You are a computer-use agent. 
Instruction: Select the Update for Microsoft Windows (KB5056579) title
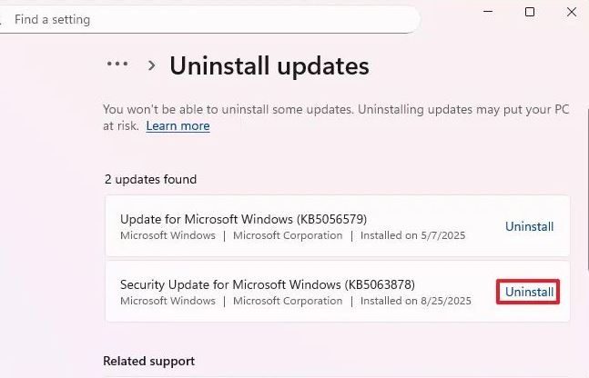click(x=244, y=219)
